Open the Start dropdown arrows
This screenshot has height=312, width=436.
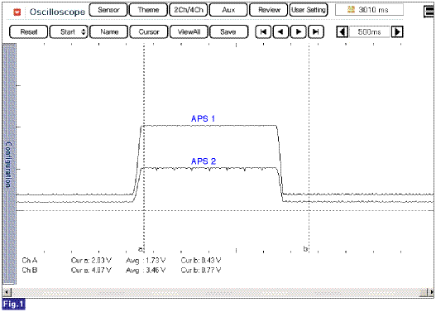coord(84,31)
